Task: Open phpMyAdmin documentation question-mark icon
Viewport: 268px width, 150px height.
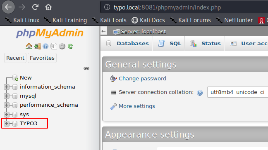Action: [x=45, y=46]
